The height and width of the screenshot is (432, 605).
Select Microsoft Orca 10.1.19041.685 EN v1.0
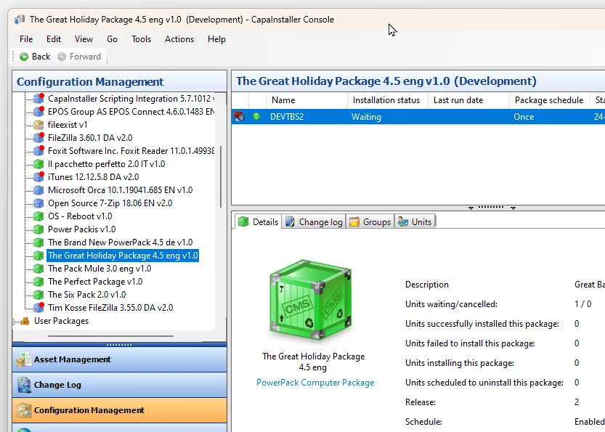(120, 190)
